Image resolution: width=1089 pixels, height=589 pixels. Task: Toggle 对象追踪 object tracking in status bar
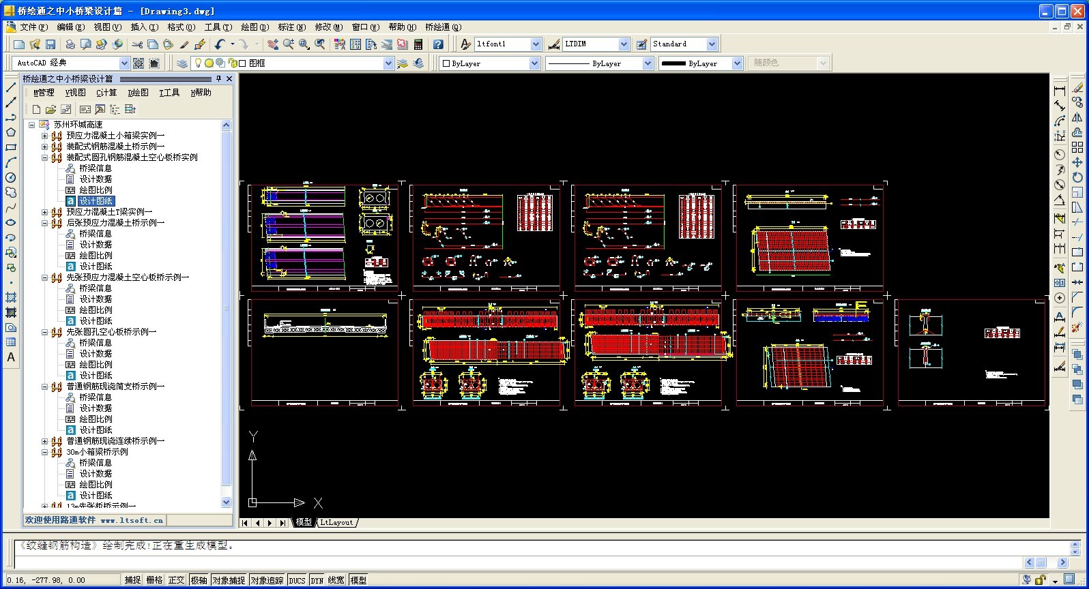point(267,580)
